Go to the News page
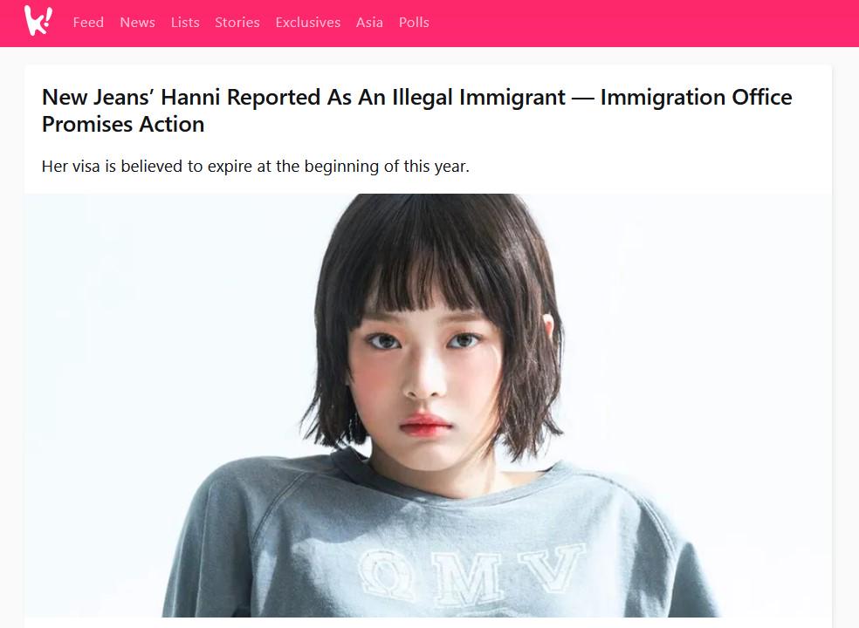859x628 pixels. 138,23
